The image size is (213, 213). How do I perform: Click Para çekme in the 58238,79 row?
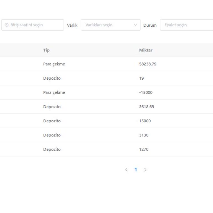pyautogui.click(x=54, y=64)
